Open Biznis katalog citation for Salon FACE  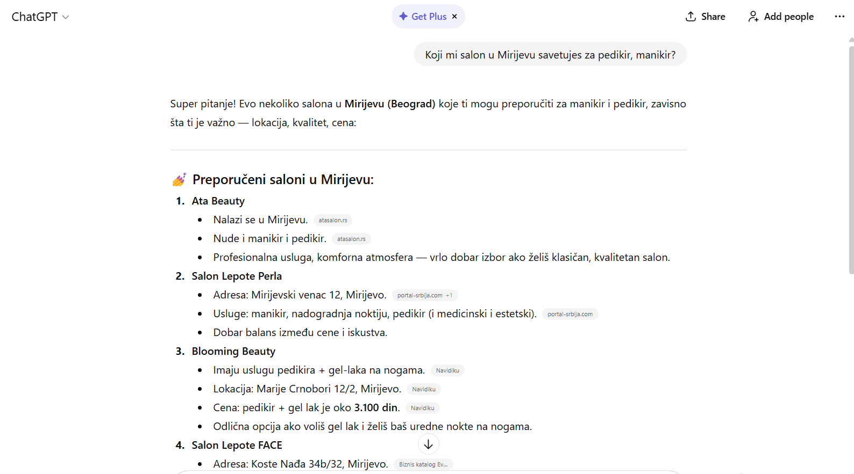(x=423, y=464)
